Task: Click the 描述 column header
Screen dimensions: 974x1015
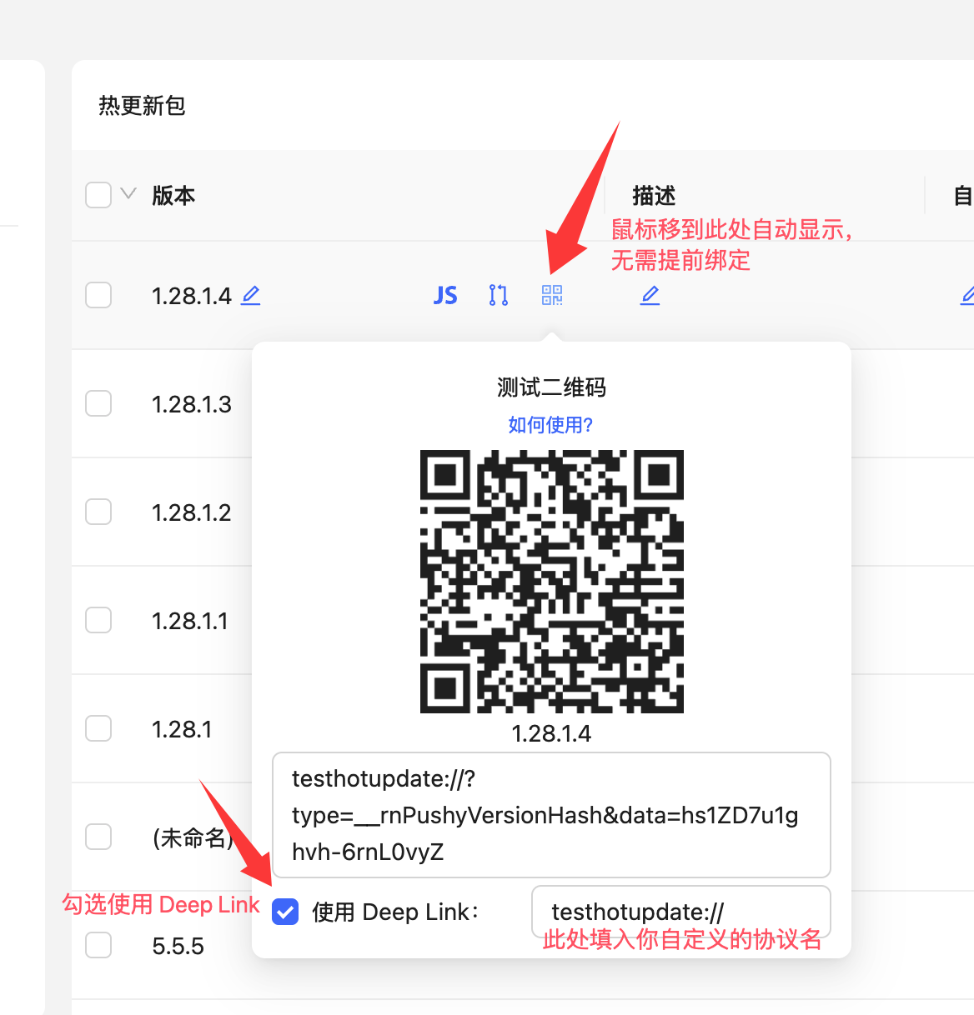Action: click(654, 196)
